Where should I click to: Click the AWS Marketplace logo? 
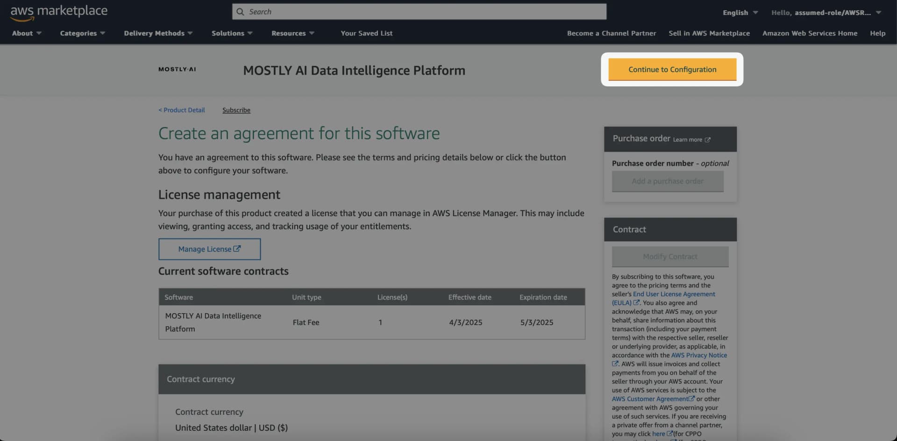click(x=59, y=12)
